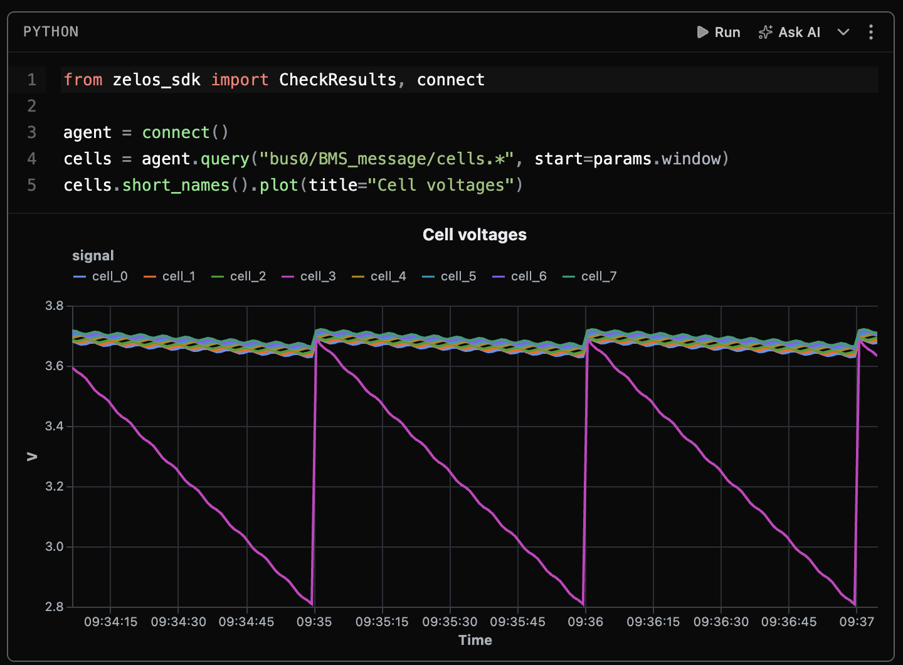Screen dimensions: 903x665
Task: Click the Ask AI button
Action: click(x=789, y=32)
